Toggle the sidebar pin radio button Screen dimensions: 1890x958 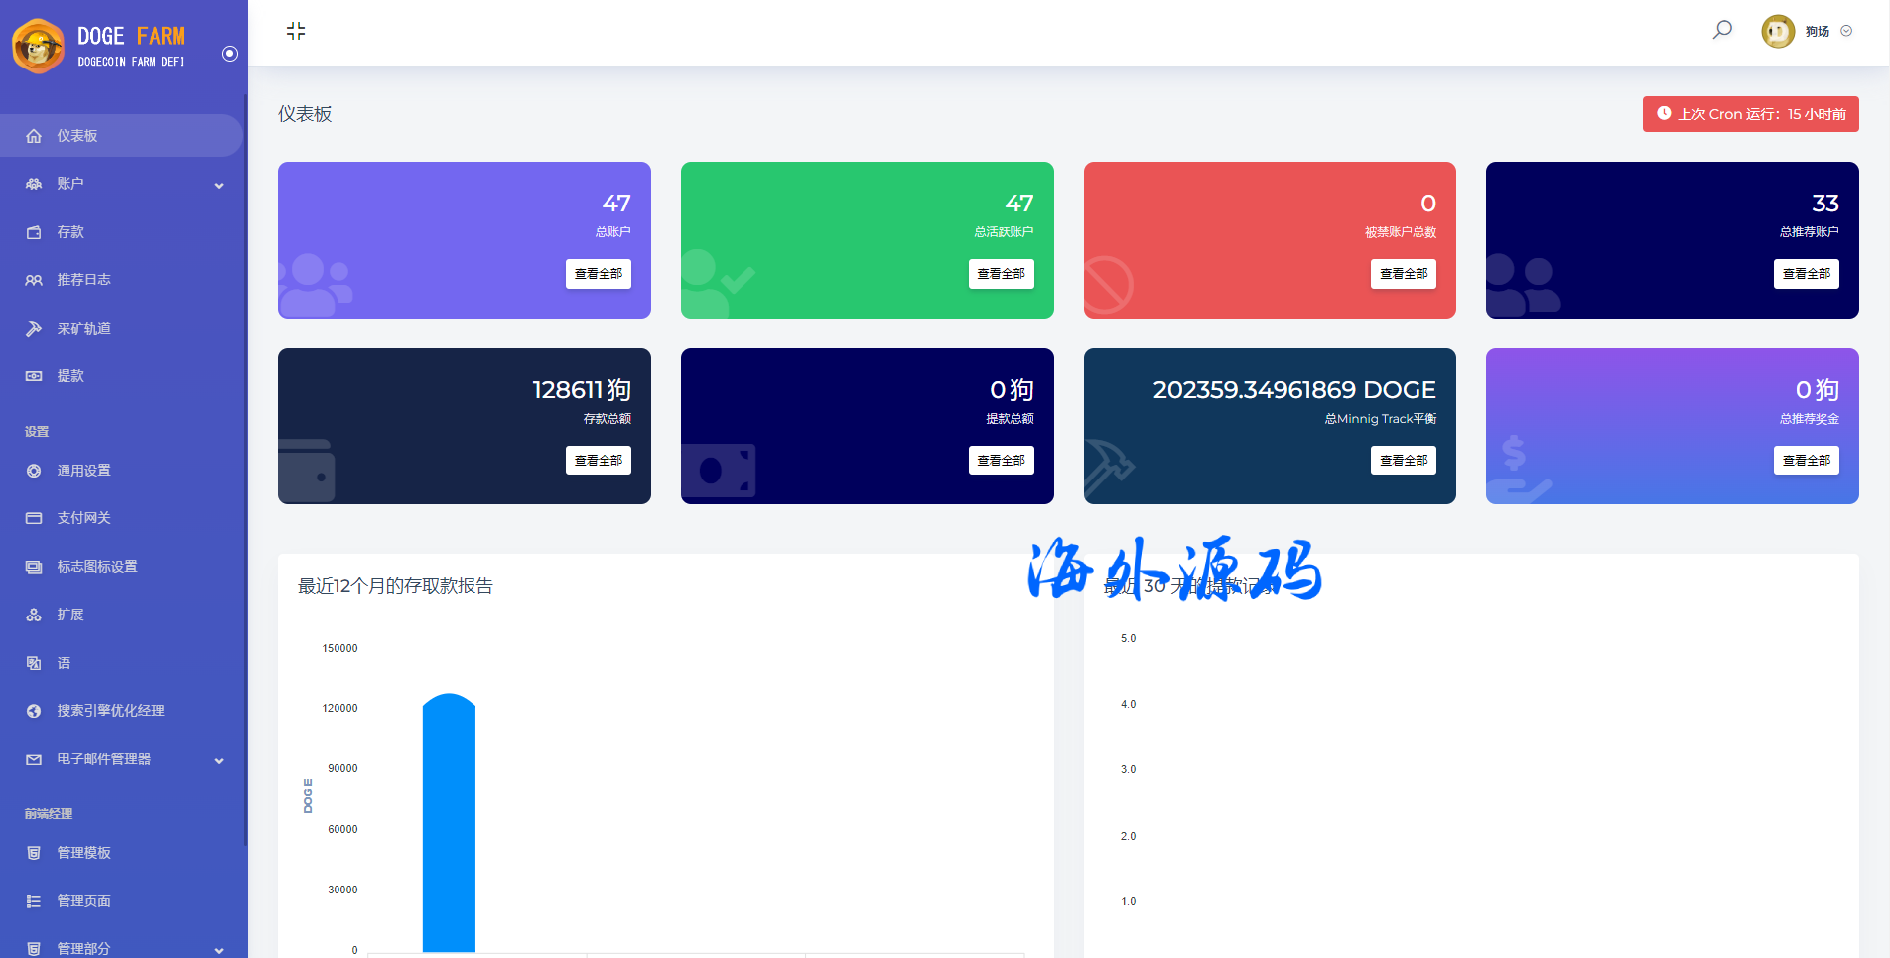230,54
